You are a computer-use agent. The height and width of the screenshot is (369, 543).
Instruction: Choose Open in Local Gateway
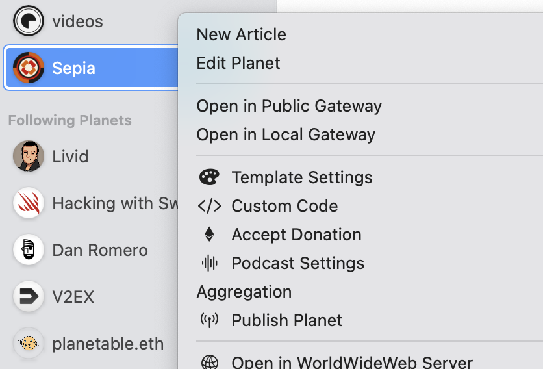coord(286,134)
